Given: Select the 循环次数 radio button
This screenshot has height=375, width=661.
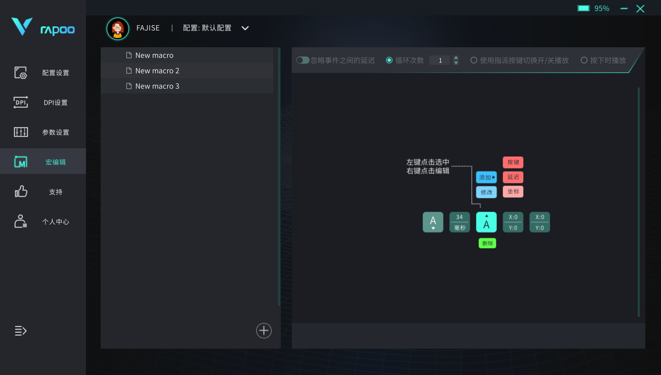Looking at the screenshot, I should click(x=389, y=60).
